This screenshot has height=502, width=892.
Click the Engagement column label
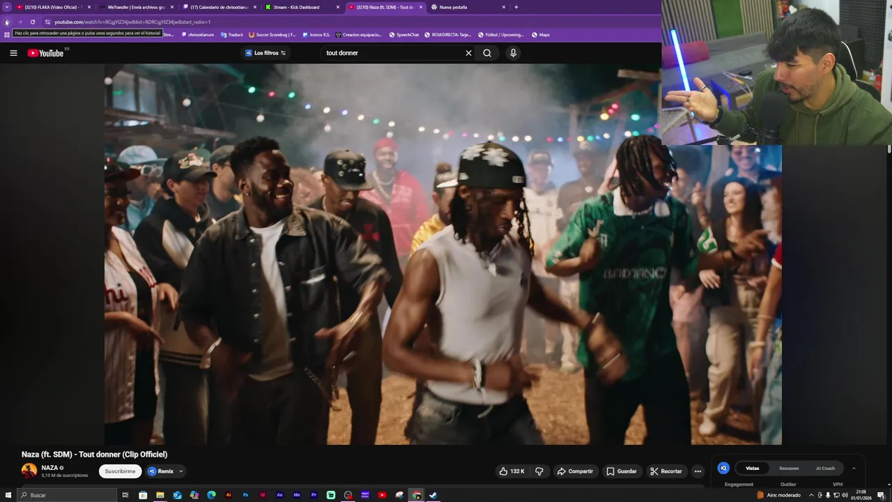point(739,485)
